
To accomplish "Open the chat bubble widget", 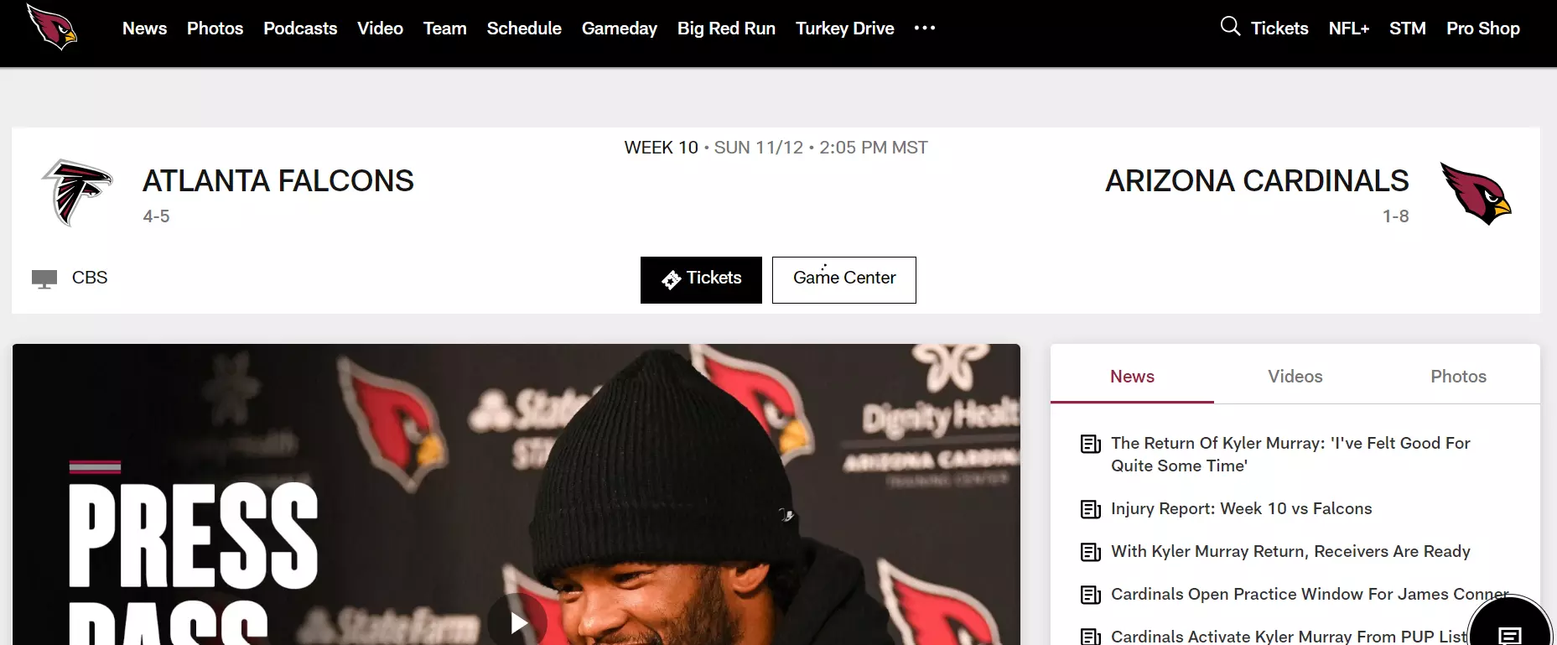I will click(1510, 622).
